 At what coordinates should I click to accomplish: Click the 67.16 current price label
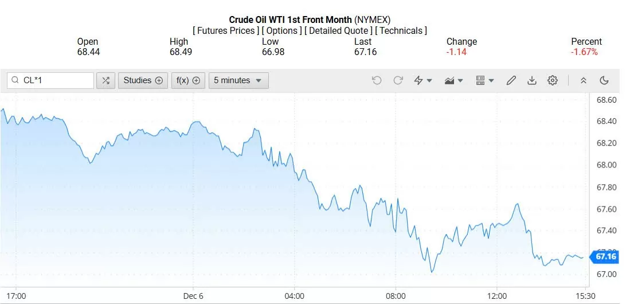606,256
